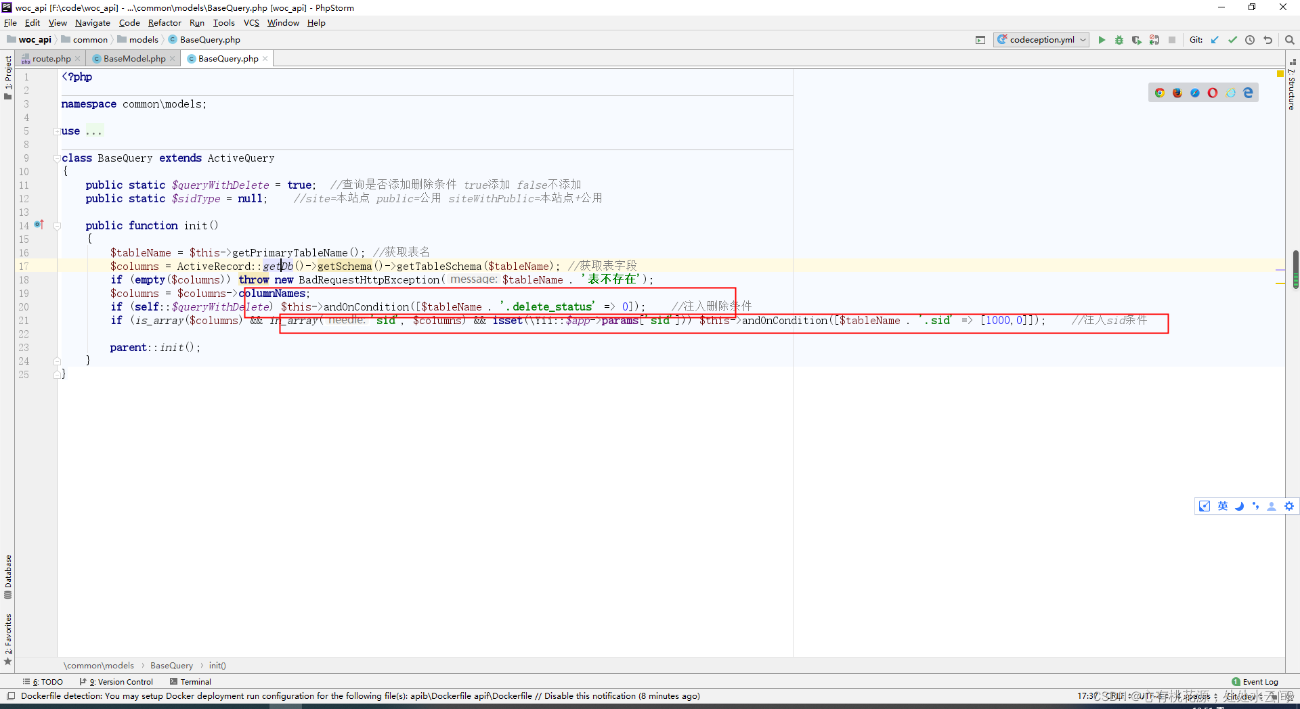Open file preview in Safari
Screen dimensions: 1300x709
(1195, 93)
